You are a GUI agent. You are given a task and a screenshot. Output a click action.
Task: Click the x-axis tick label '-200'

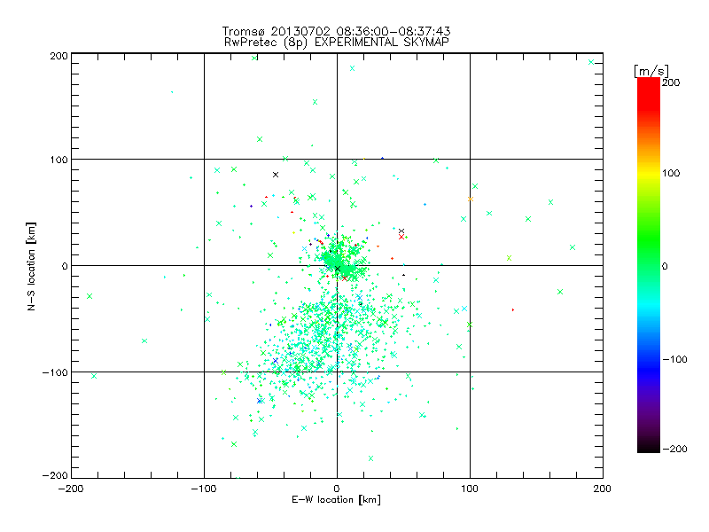tap(71, 489)
